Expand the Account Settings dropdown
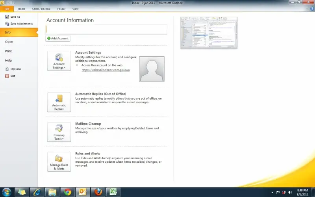This screenshot has width=315, height=197. [59, 61]
